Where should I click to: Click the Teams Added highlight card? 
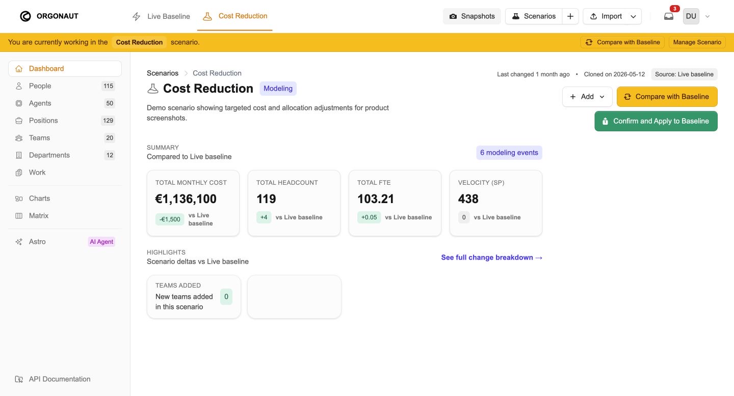click(x=194, y=297)
